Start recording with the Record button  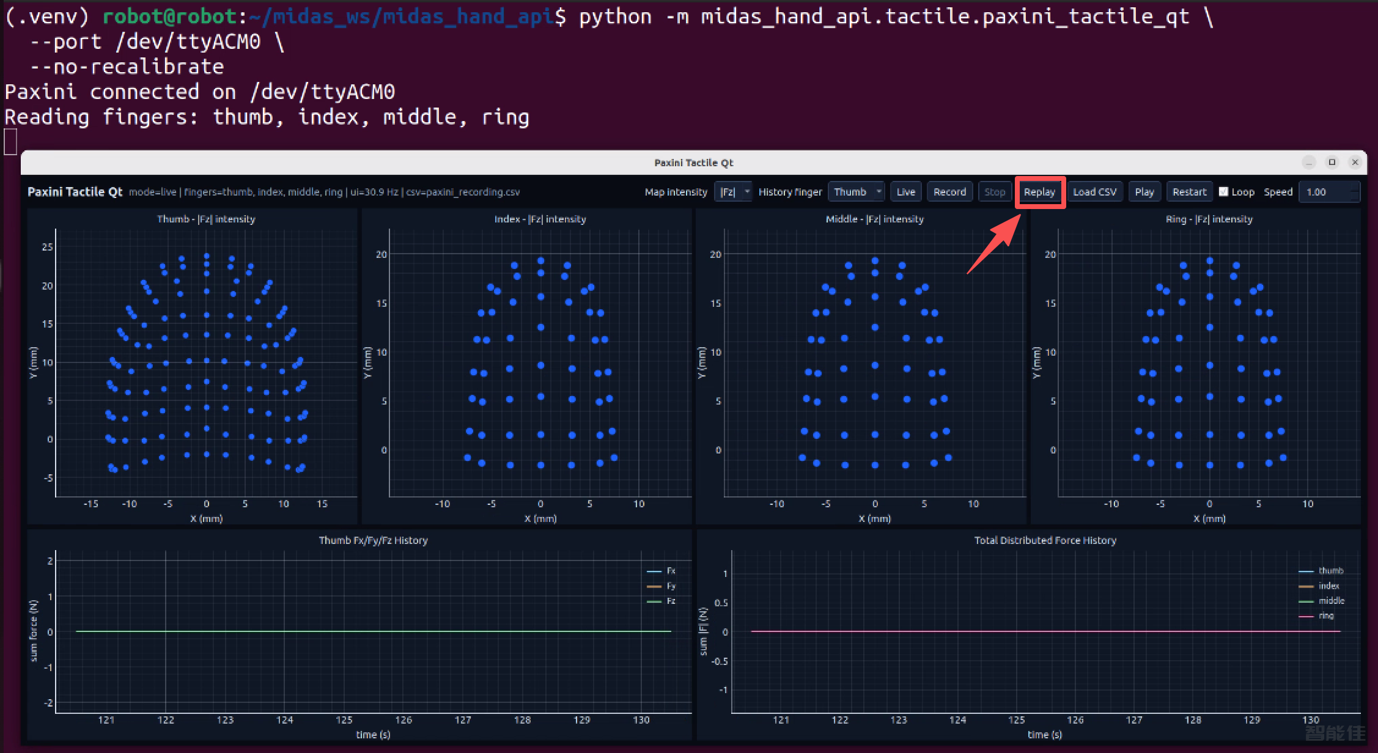tap(949, 192)
